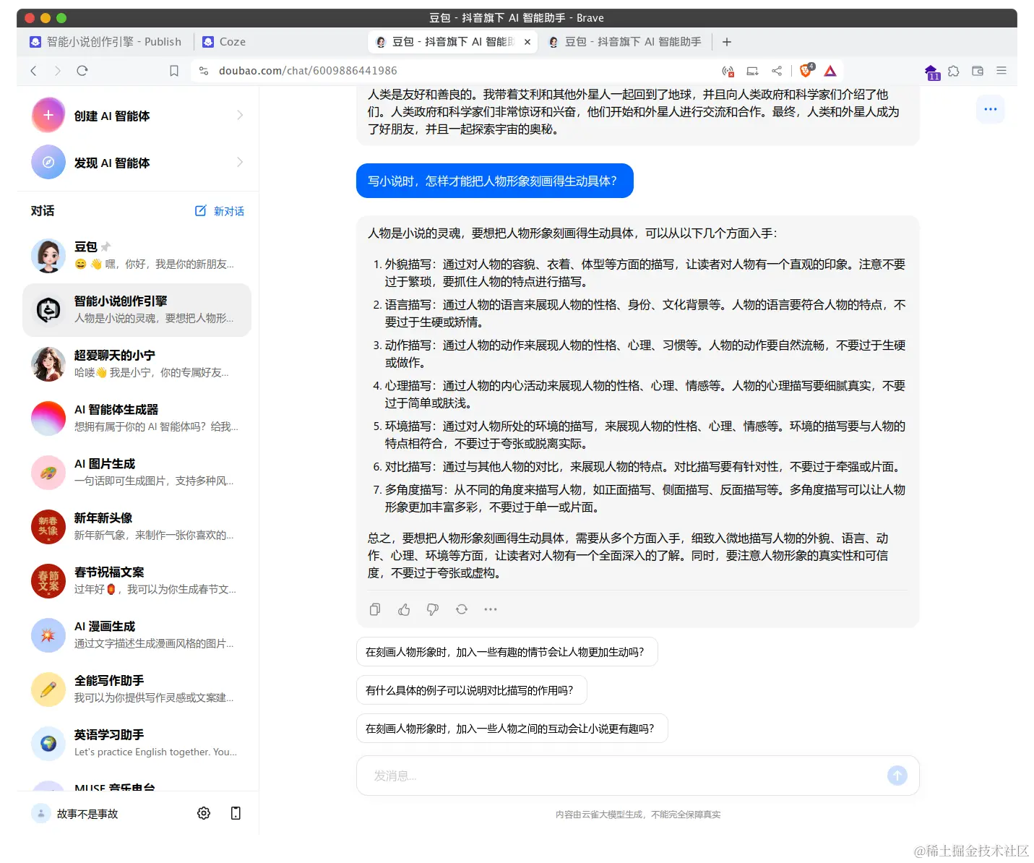1034x863 pixels.
Task: Switch to the 智能小说创作引擎 Publish tab
Action: pos(105,41)
